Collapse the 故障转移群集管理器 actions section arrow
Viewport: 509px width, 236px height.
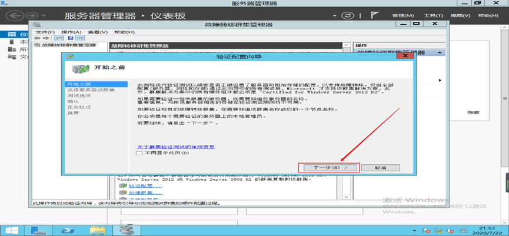click(x=439, y=52)
